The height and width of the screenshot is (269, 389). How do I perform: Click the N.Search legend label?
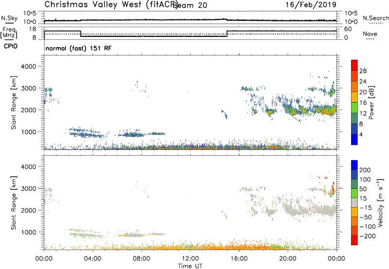375,18
